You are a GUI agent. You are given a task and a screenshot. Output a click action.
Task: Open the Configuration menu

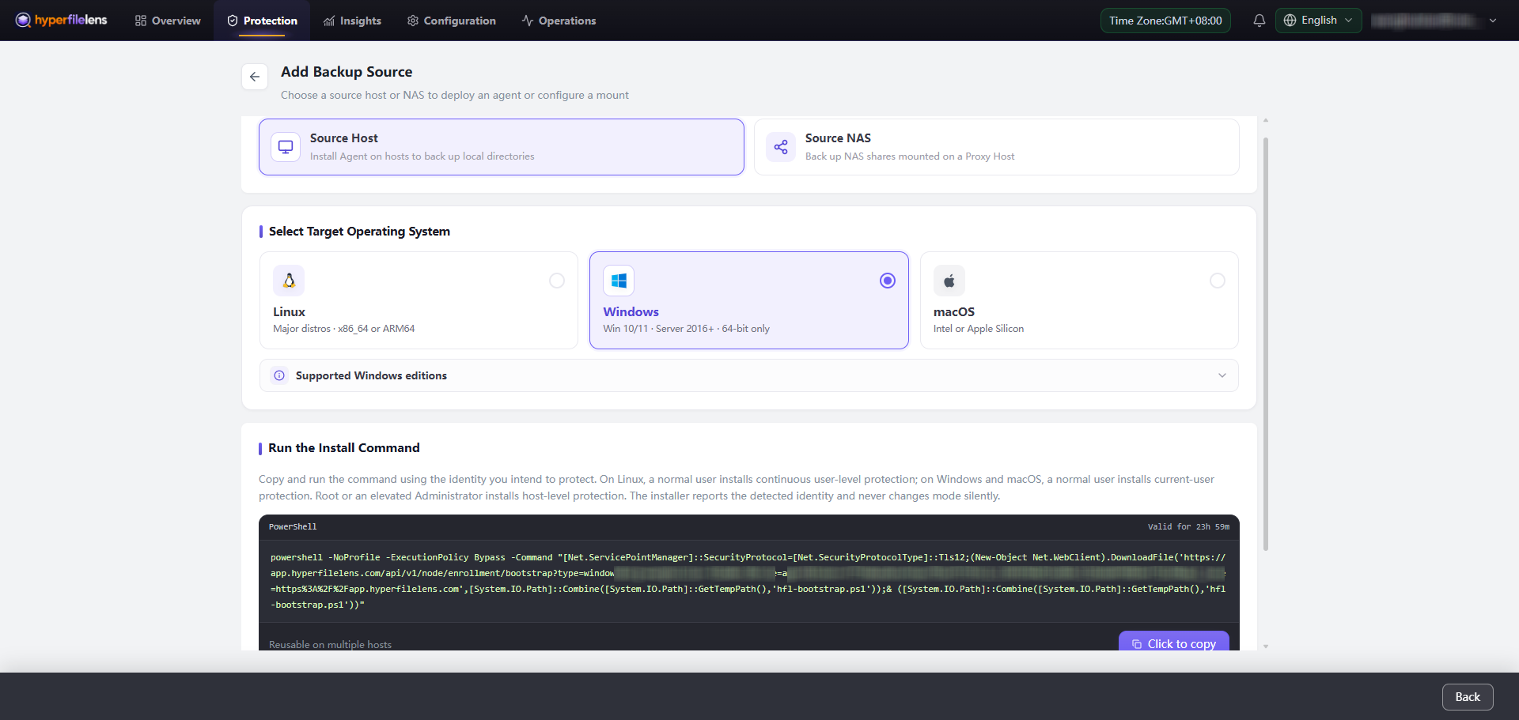coord(451,21)
